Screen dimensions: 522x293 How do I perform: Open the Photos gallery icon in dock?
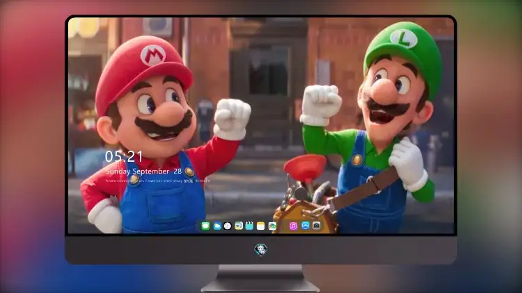click(x=272, y=226)
